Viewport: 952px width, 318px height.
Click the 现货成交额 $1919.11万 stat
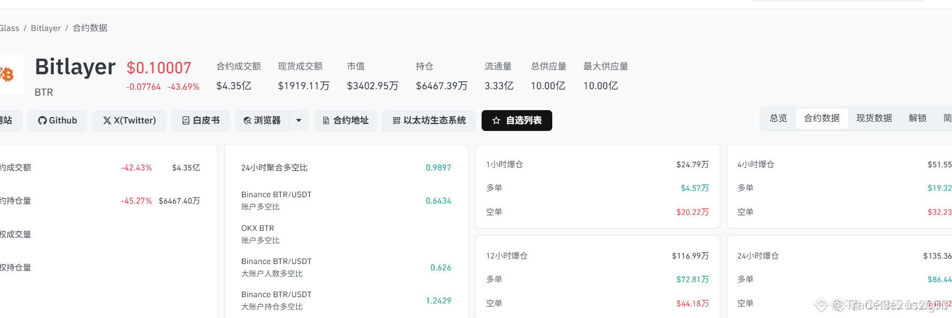[303, 76]
